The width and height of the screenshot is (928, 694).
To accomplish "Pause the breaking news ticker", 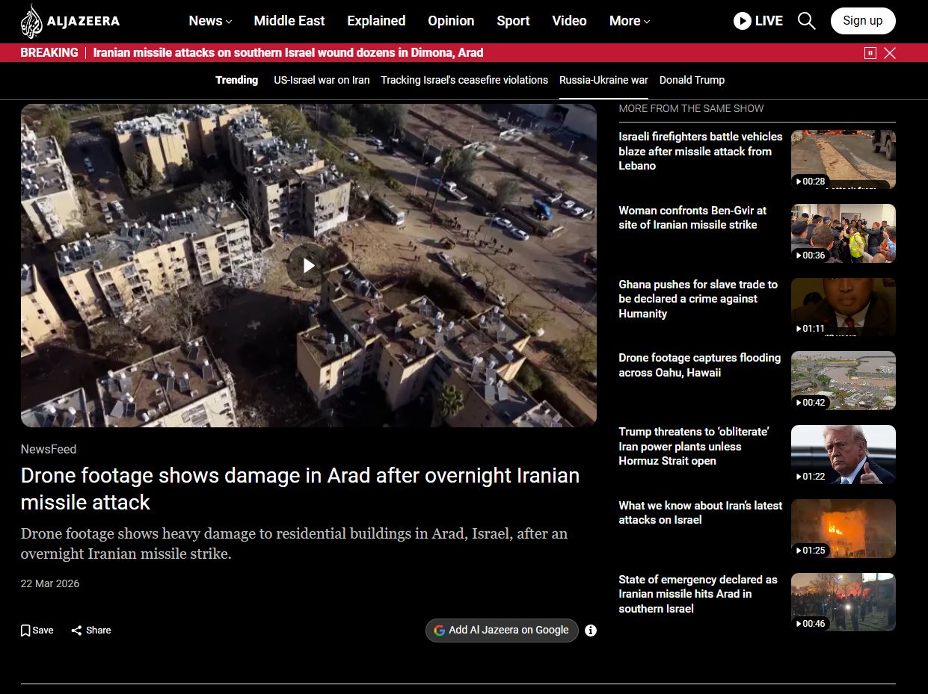I will (x=870, y=53).
